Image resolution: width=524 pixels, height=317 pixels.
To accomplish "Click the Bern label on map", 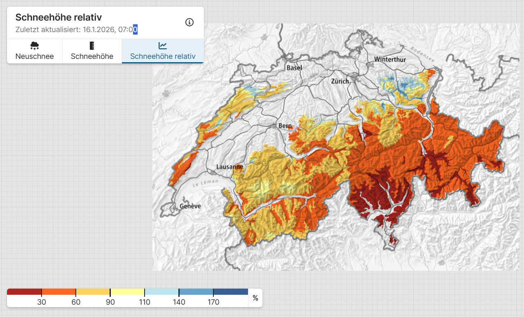I will click(x=285, y=126).
